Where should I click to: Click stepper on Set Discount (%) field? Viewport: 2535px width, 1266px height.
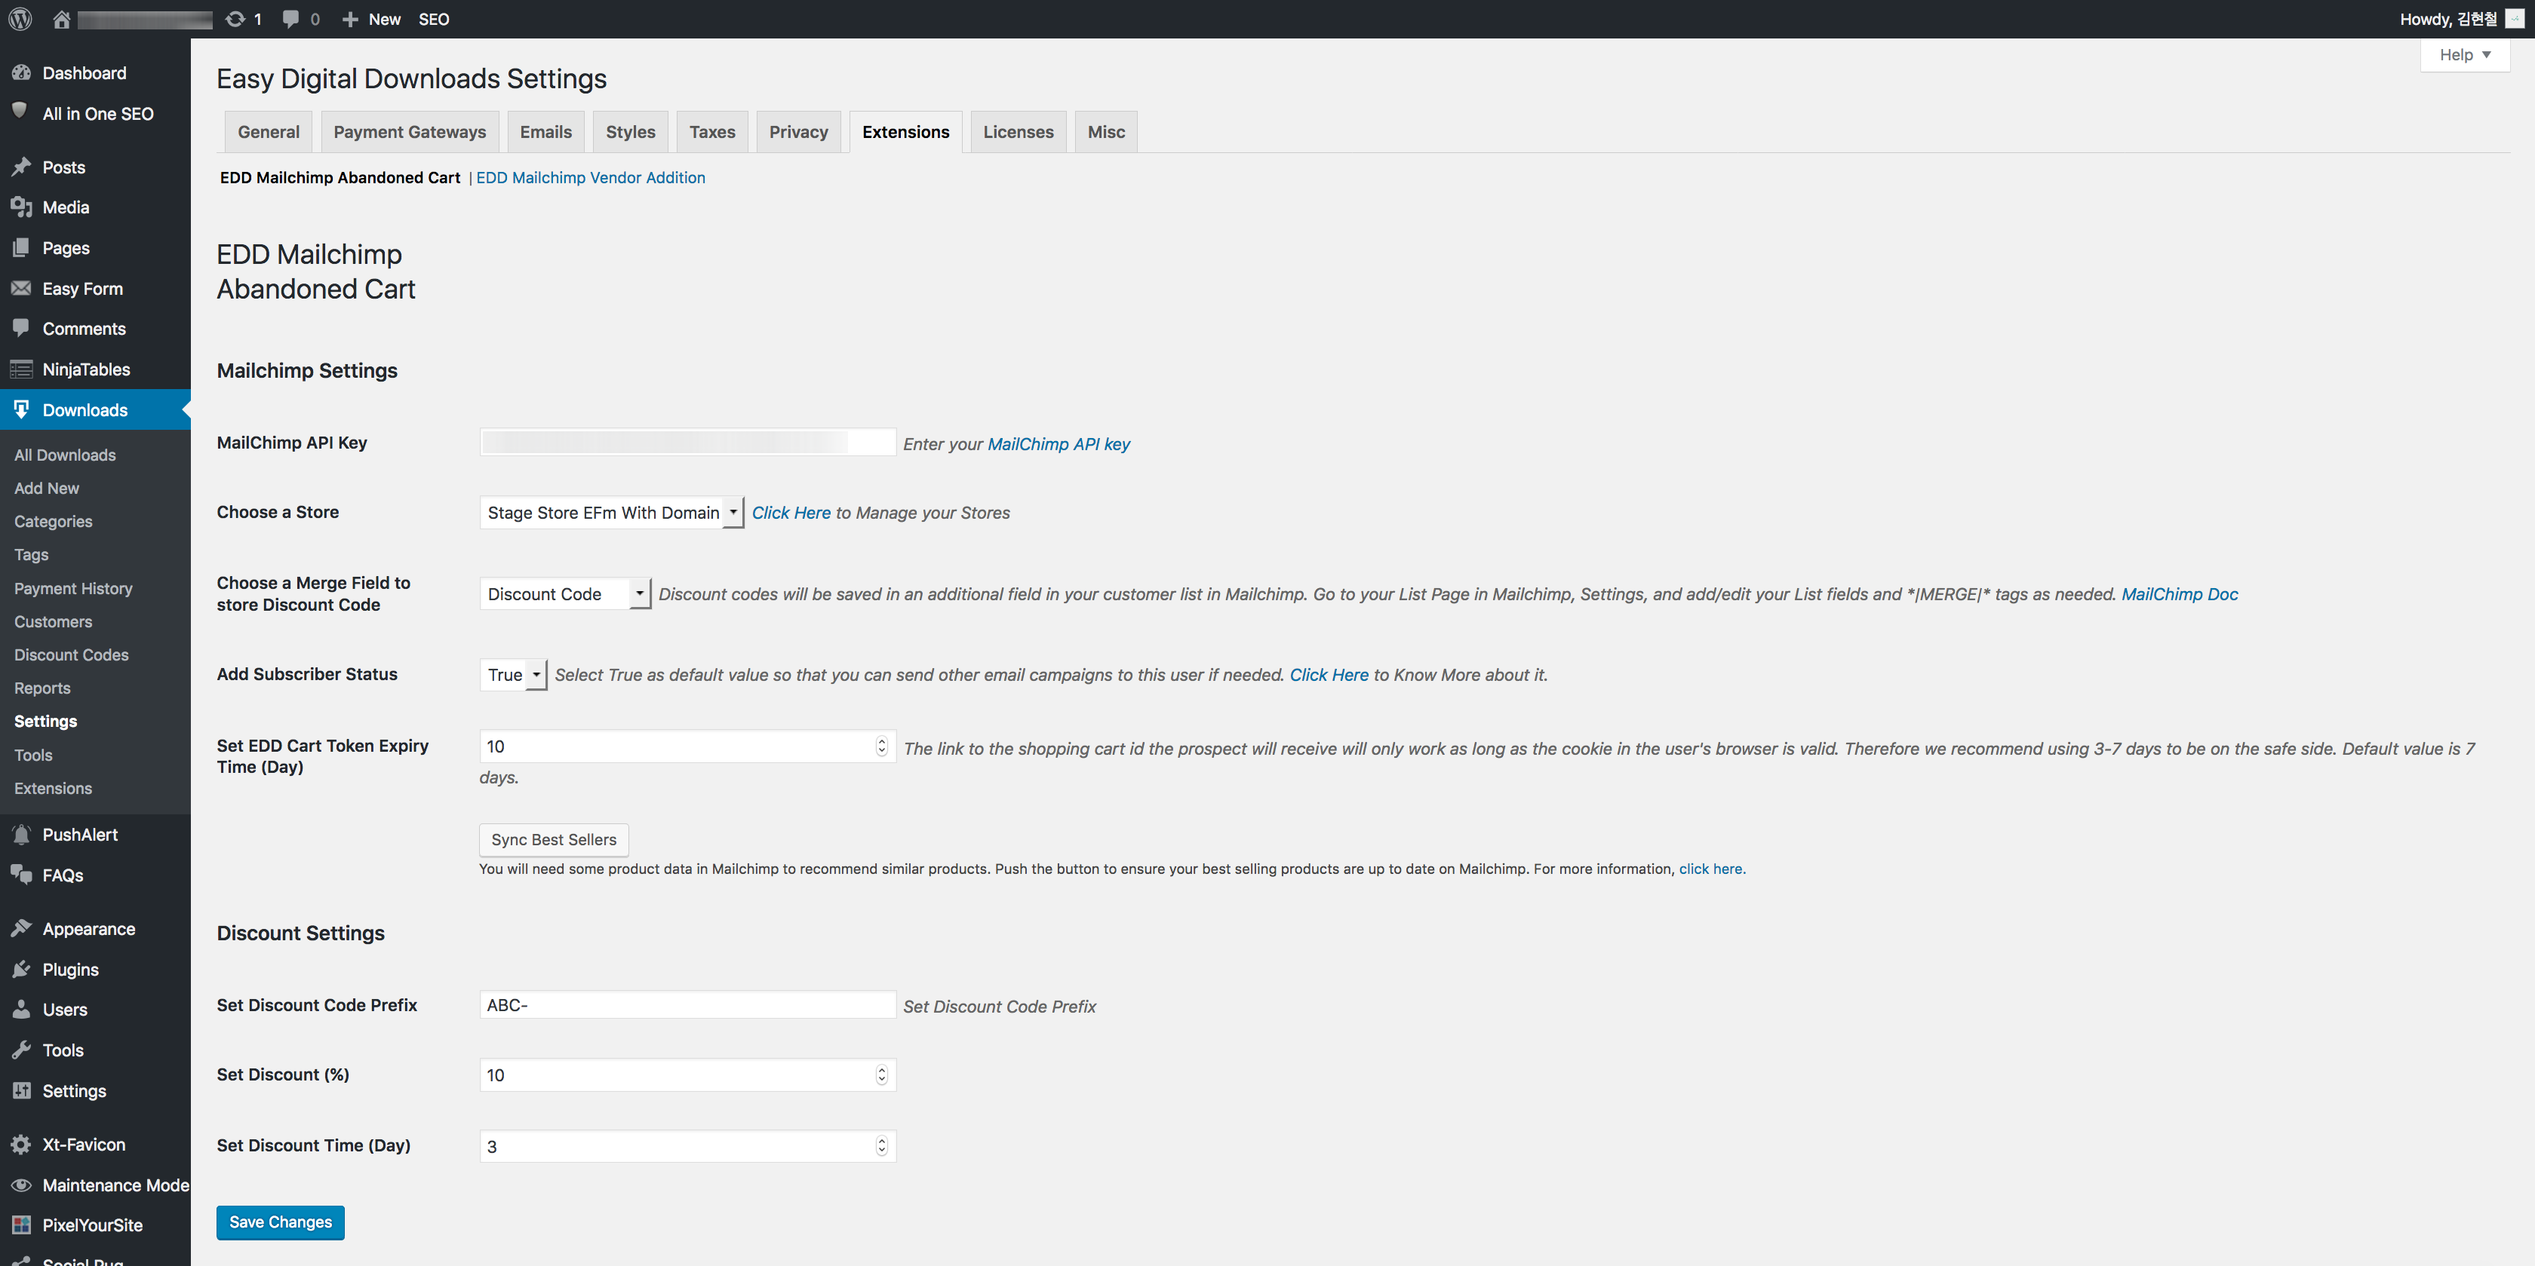click(x=882, y=1075)
